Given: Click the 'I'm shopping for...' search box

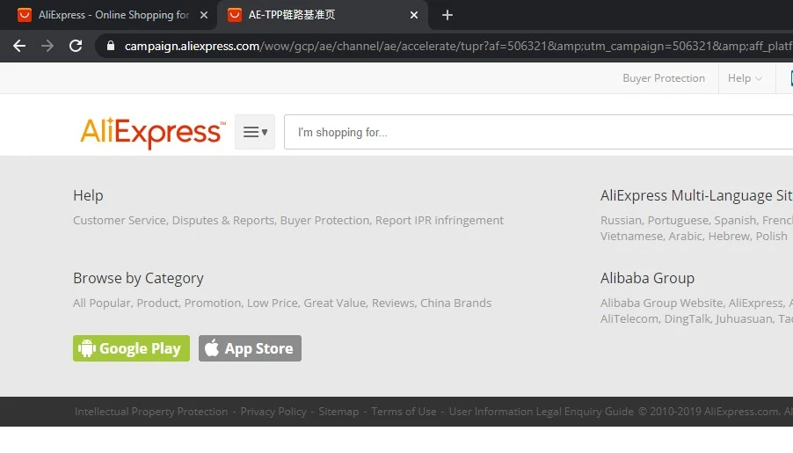Looking at the screenshot, I should point(539,132).
